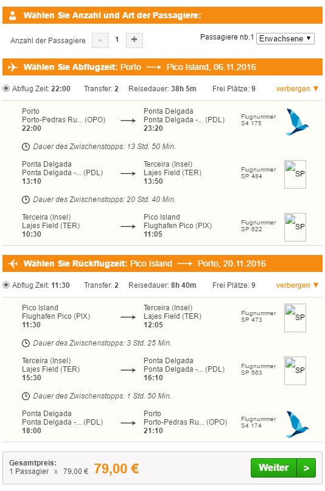Click the airline bird logo for flight S4 175
The height and width of the screenshot is (491, 325).
[296, 122]
